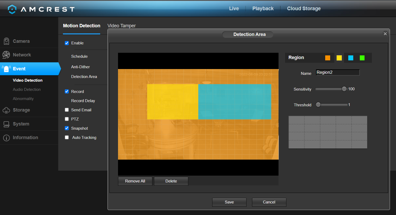
Task: Open the Playback page
Action: 263,9
